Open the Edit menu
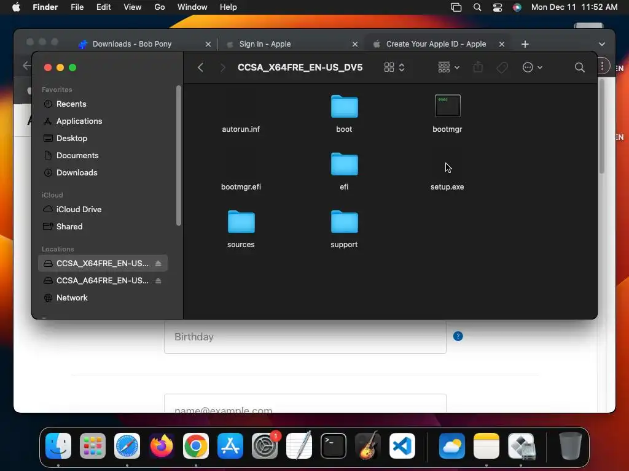Image resolution: width=629 pixels, height=471 pixels. click(103, 7)
